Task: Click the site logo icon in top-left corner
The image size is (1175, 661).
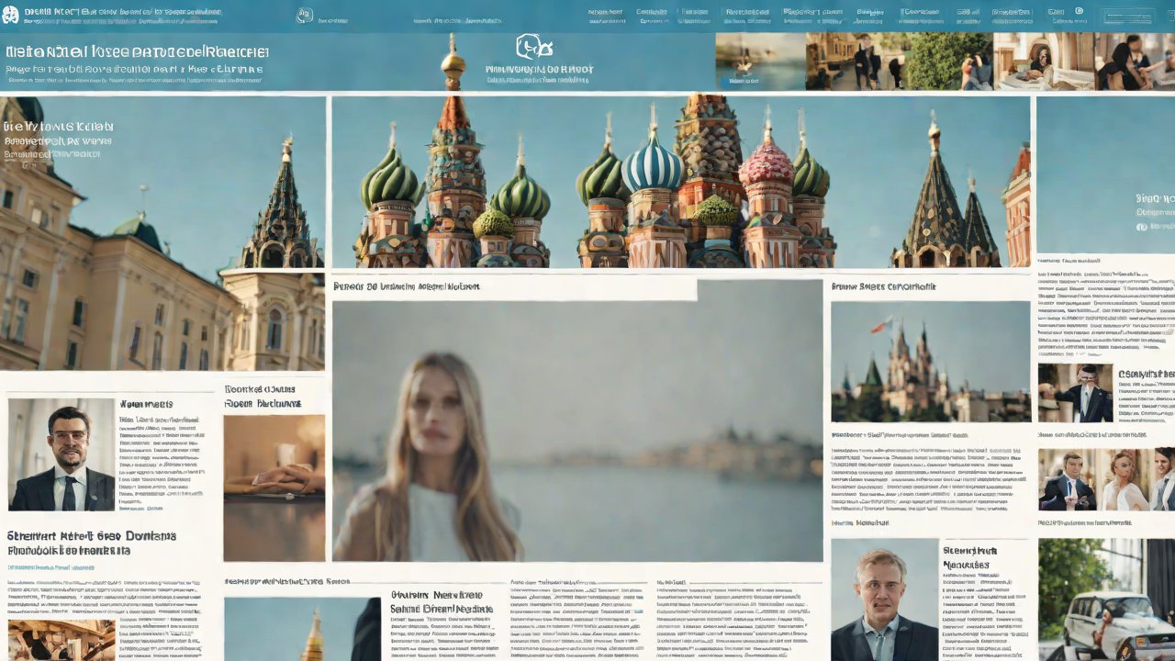Action: [11, 14]
